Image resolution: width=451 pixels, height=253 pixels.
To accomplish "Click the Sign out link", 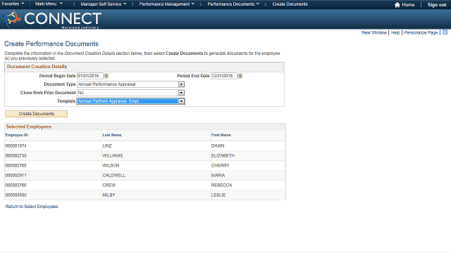I will click(437, 5).
